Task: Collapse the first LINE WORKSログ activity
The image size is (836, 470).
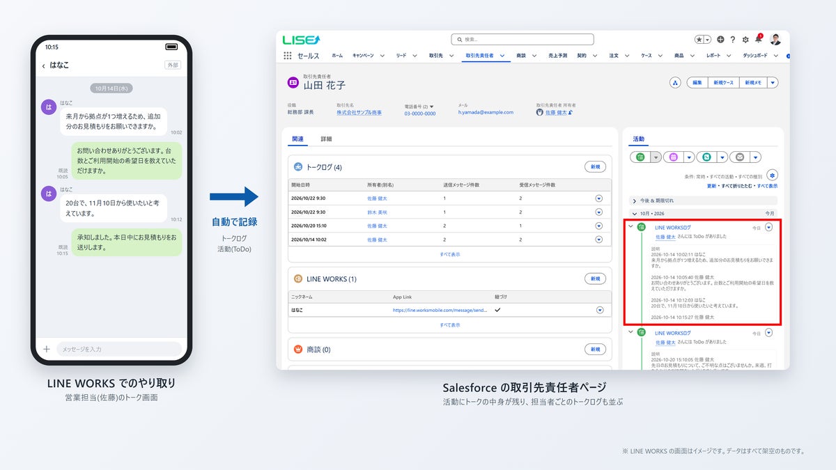Action: pos(630,226)
